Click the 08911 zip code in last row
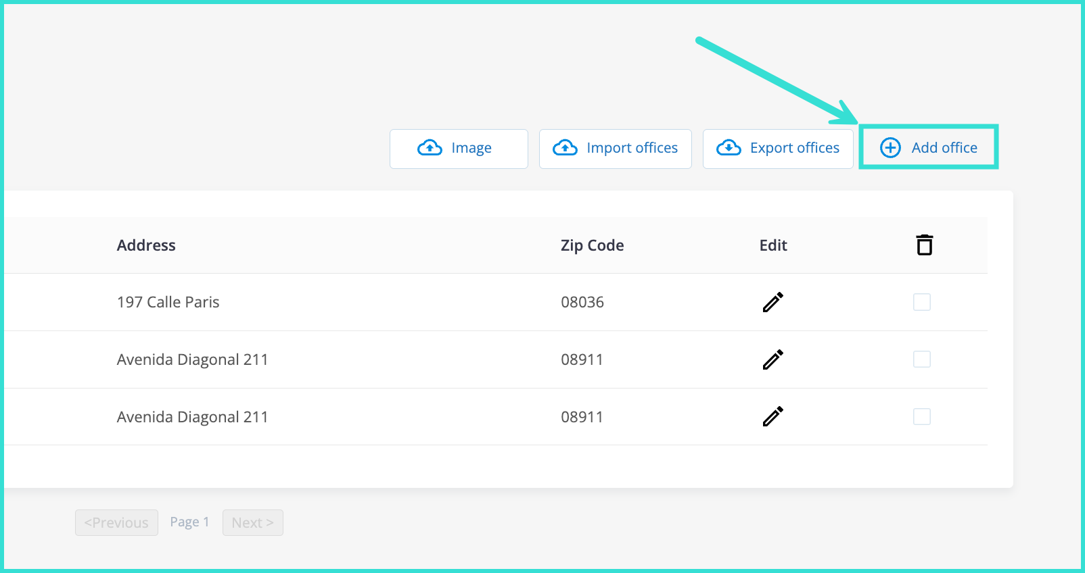 (582, 417)
